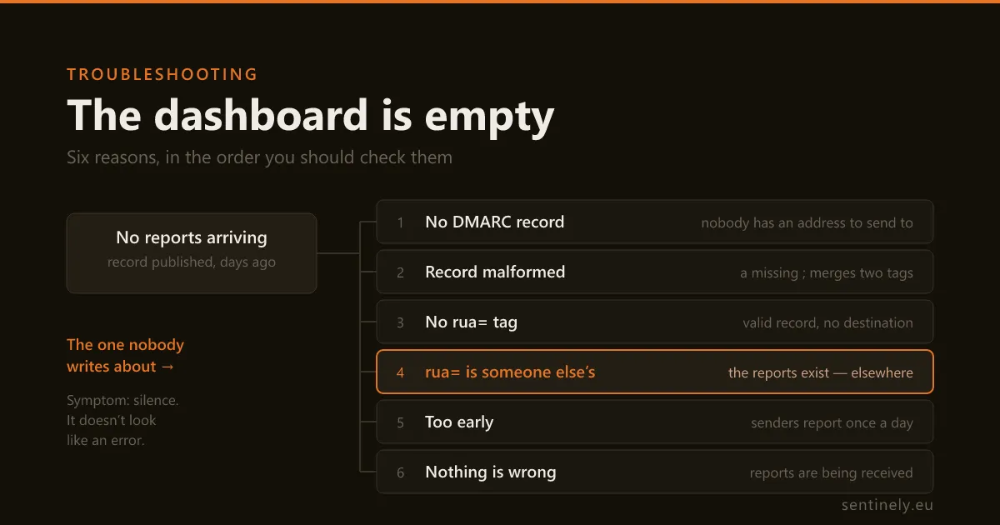Click 'a missing ; merges two tags' text
Image resolution: width=1000 pixels, height=525 pixels.
pyautogui.click(x=827, y=272)
